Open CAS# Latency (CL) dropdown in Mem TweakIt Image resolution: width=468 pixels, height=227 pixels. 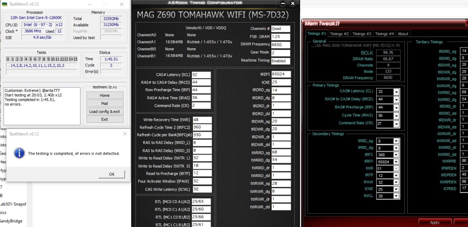point(396,92)
